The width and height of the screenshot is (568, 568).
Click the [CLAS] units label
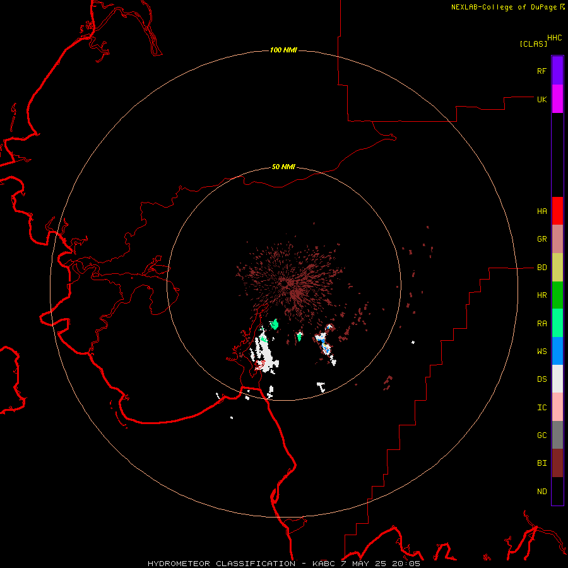point(533,44)
